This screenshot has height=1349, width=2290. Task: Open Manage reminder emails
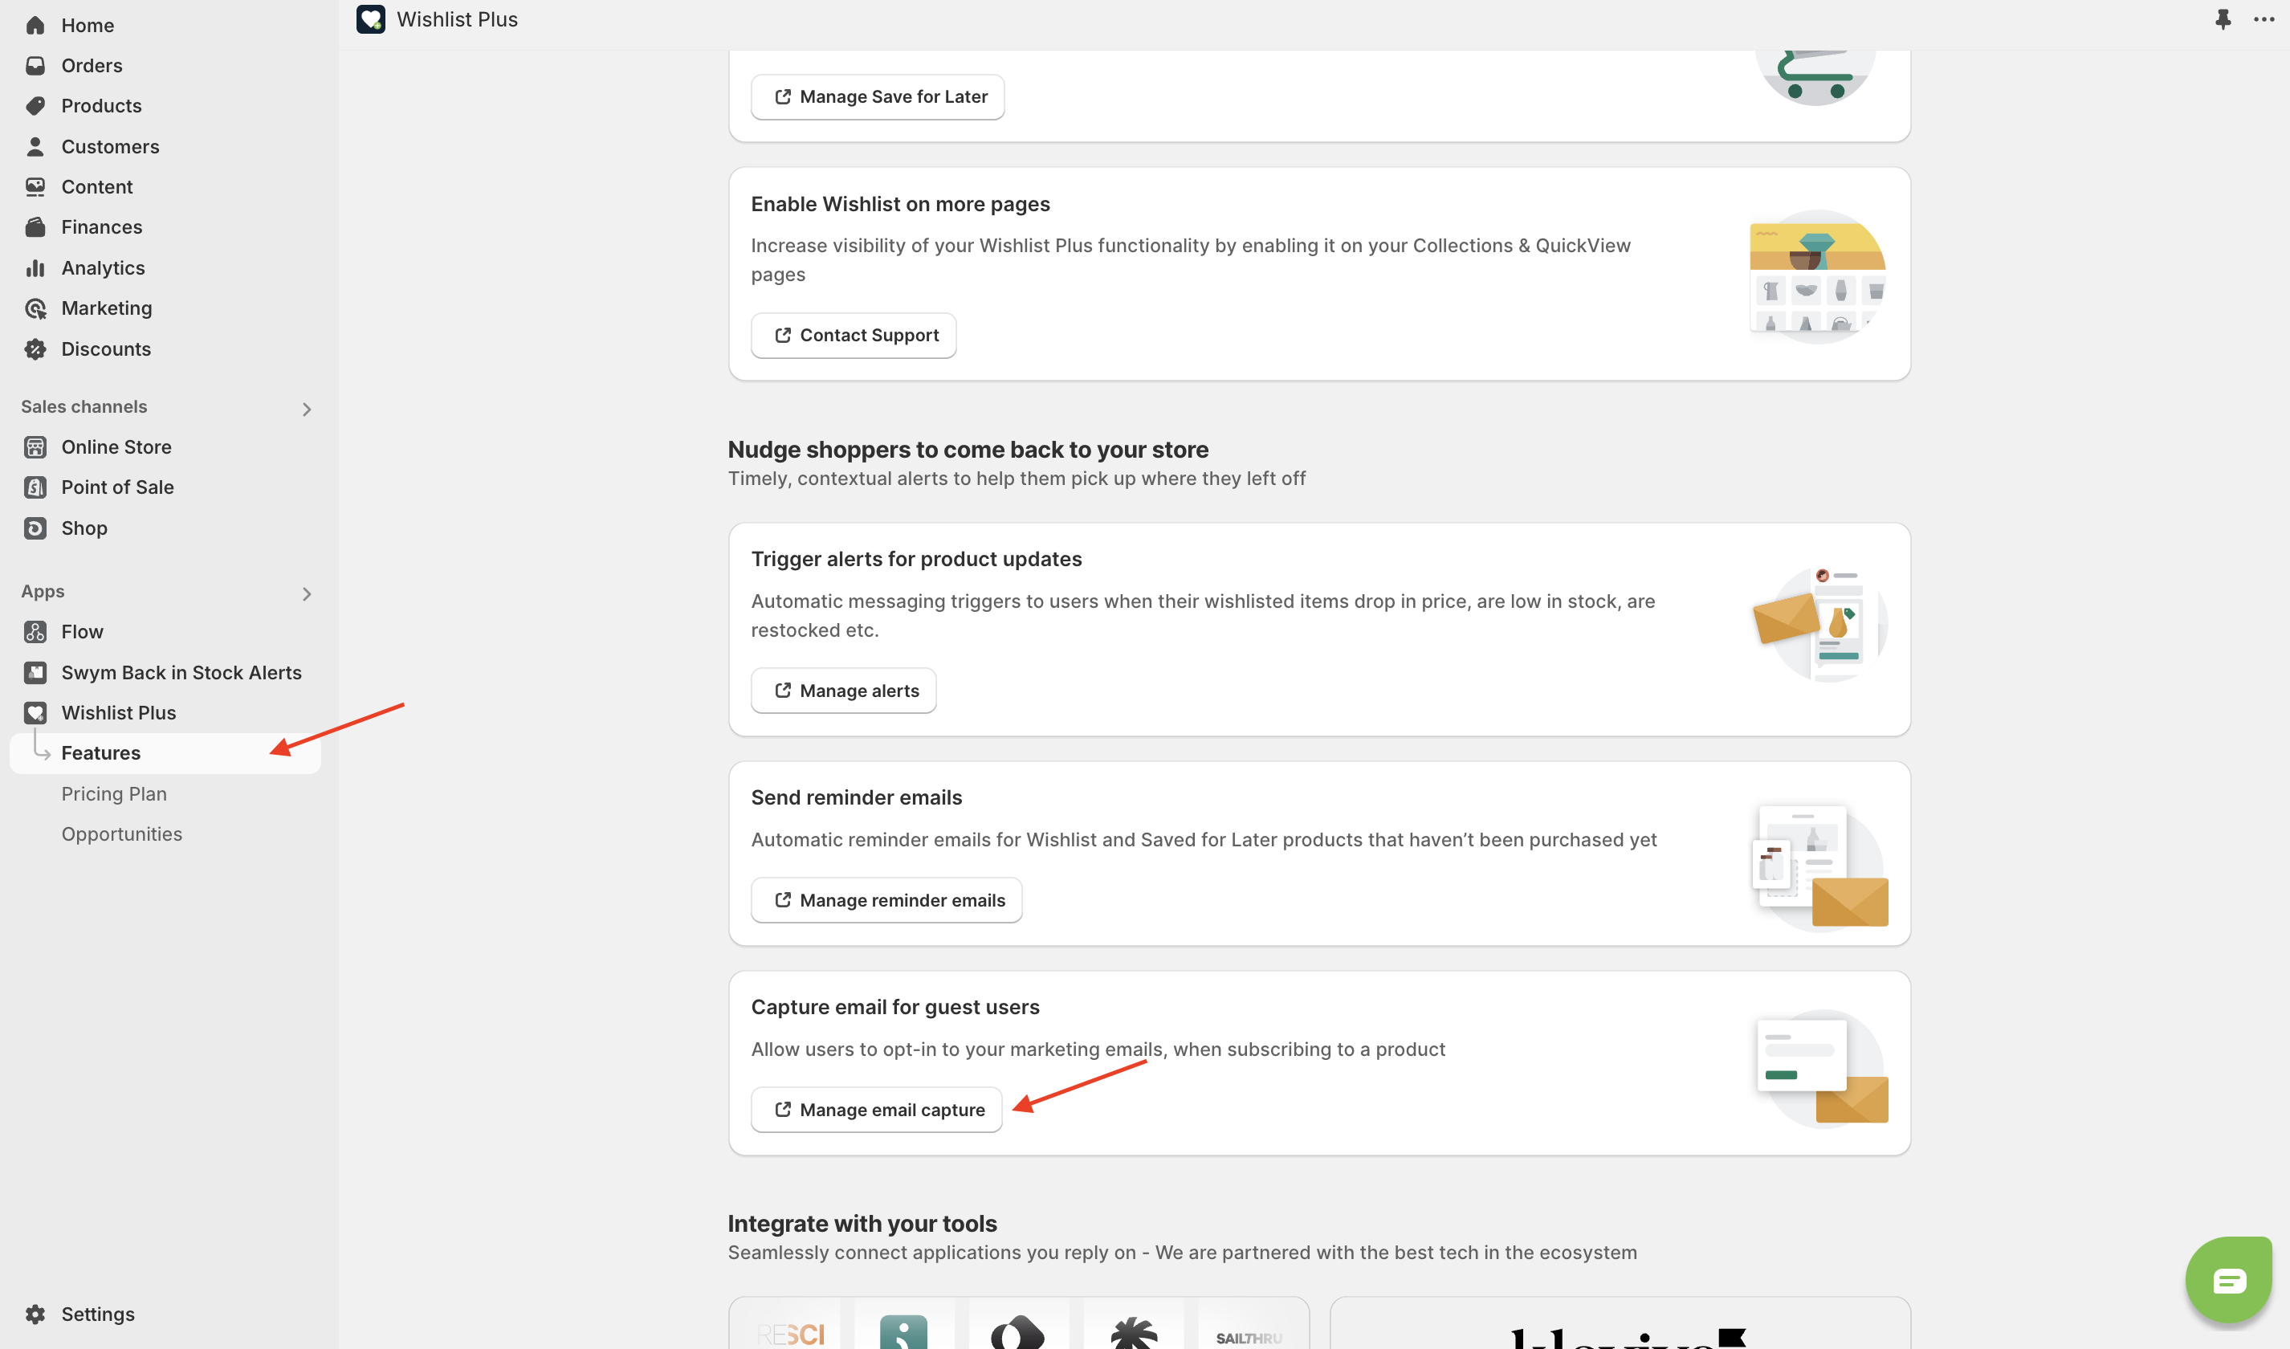[x=886, y=900]
